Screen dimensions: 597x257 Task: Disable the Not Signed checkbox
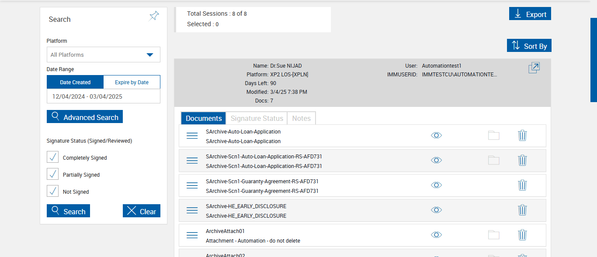click(x=53, y=191)
